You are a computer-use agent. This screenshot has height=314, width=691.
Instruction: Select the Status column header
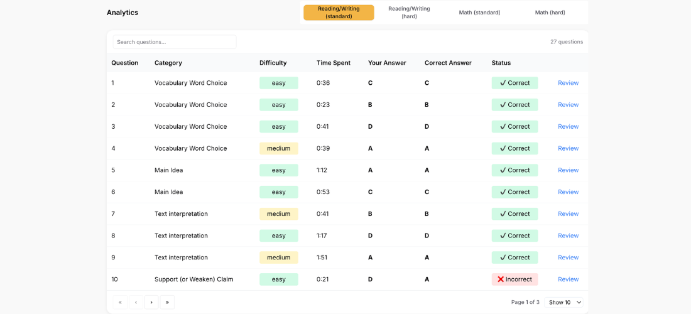[x=501, y=63]
